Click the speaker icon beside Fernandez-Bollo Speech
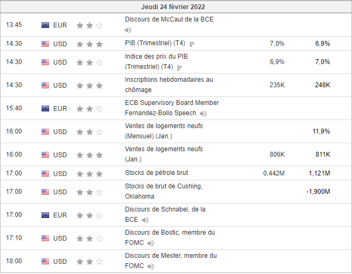 pos(202,114)
